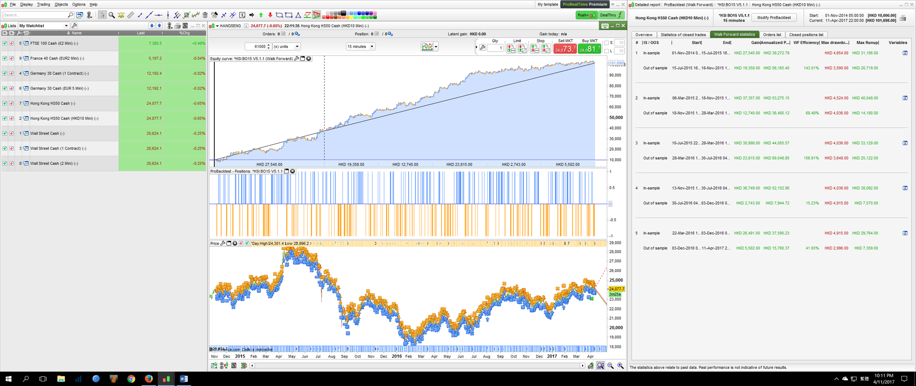
Task: Switch to Statistics of closed trades tab
Action: [683, 35]
